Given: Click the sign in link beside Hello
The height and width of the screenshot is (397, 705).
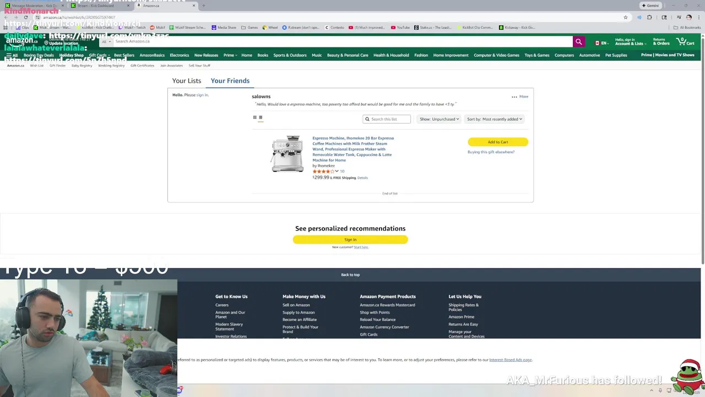Looking at the screenshot, I should click(x=202, y=95).
